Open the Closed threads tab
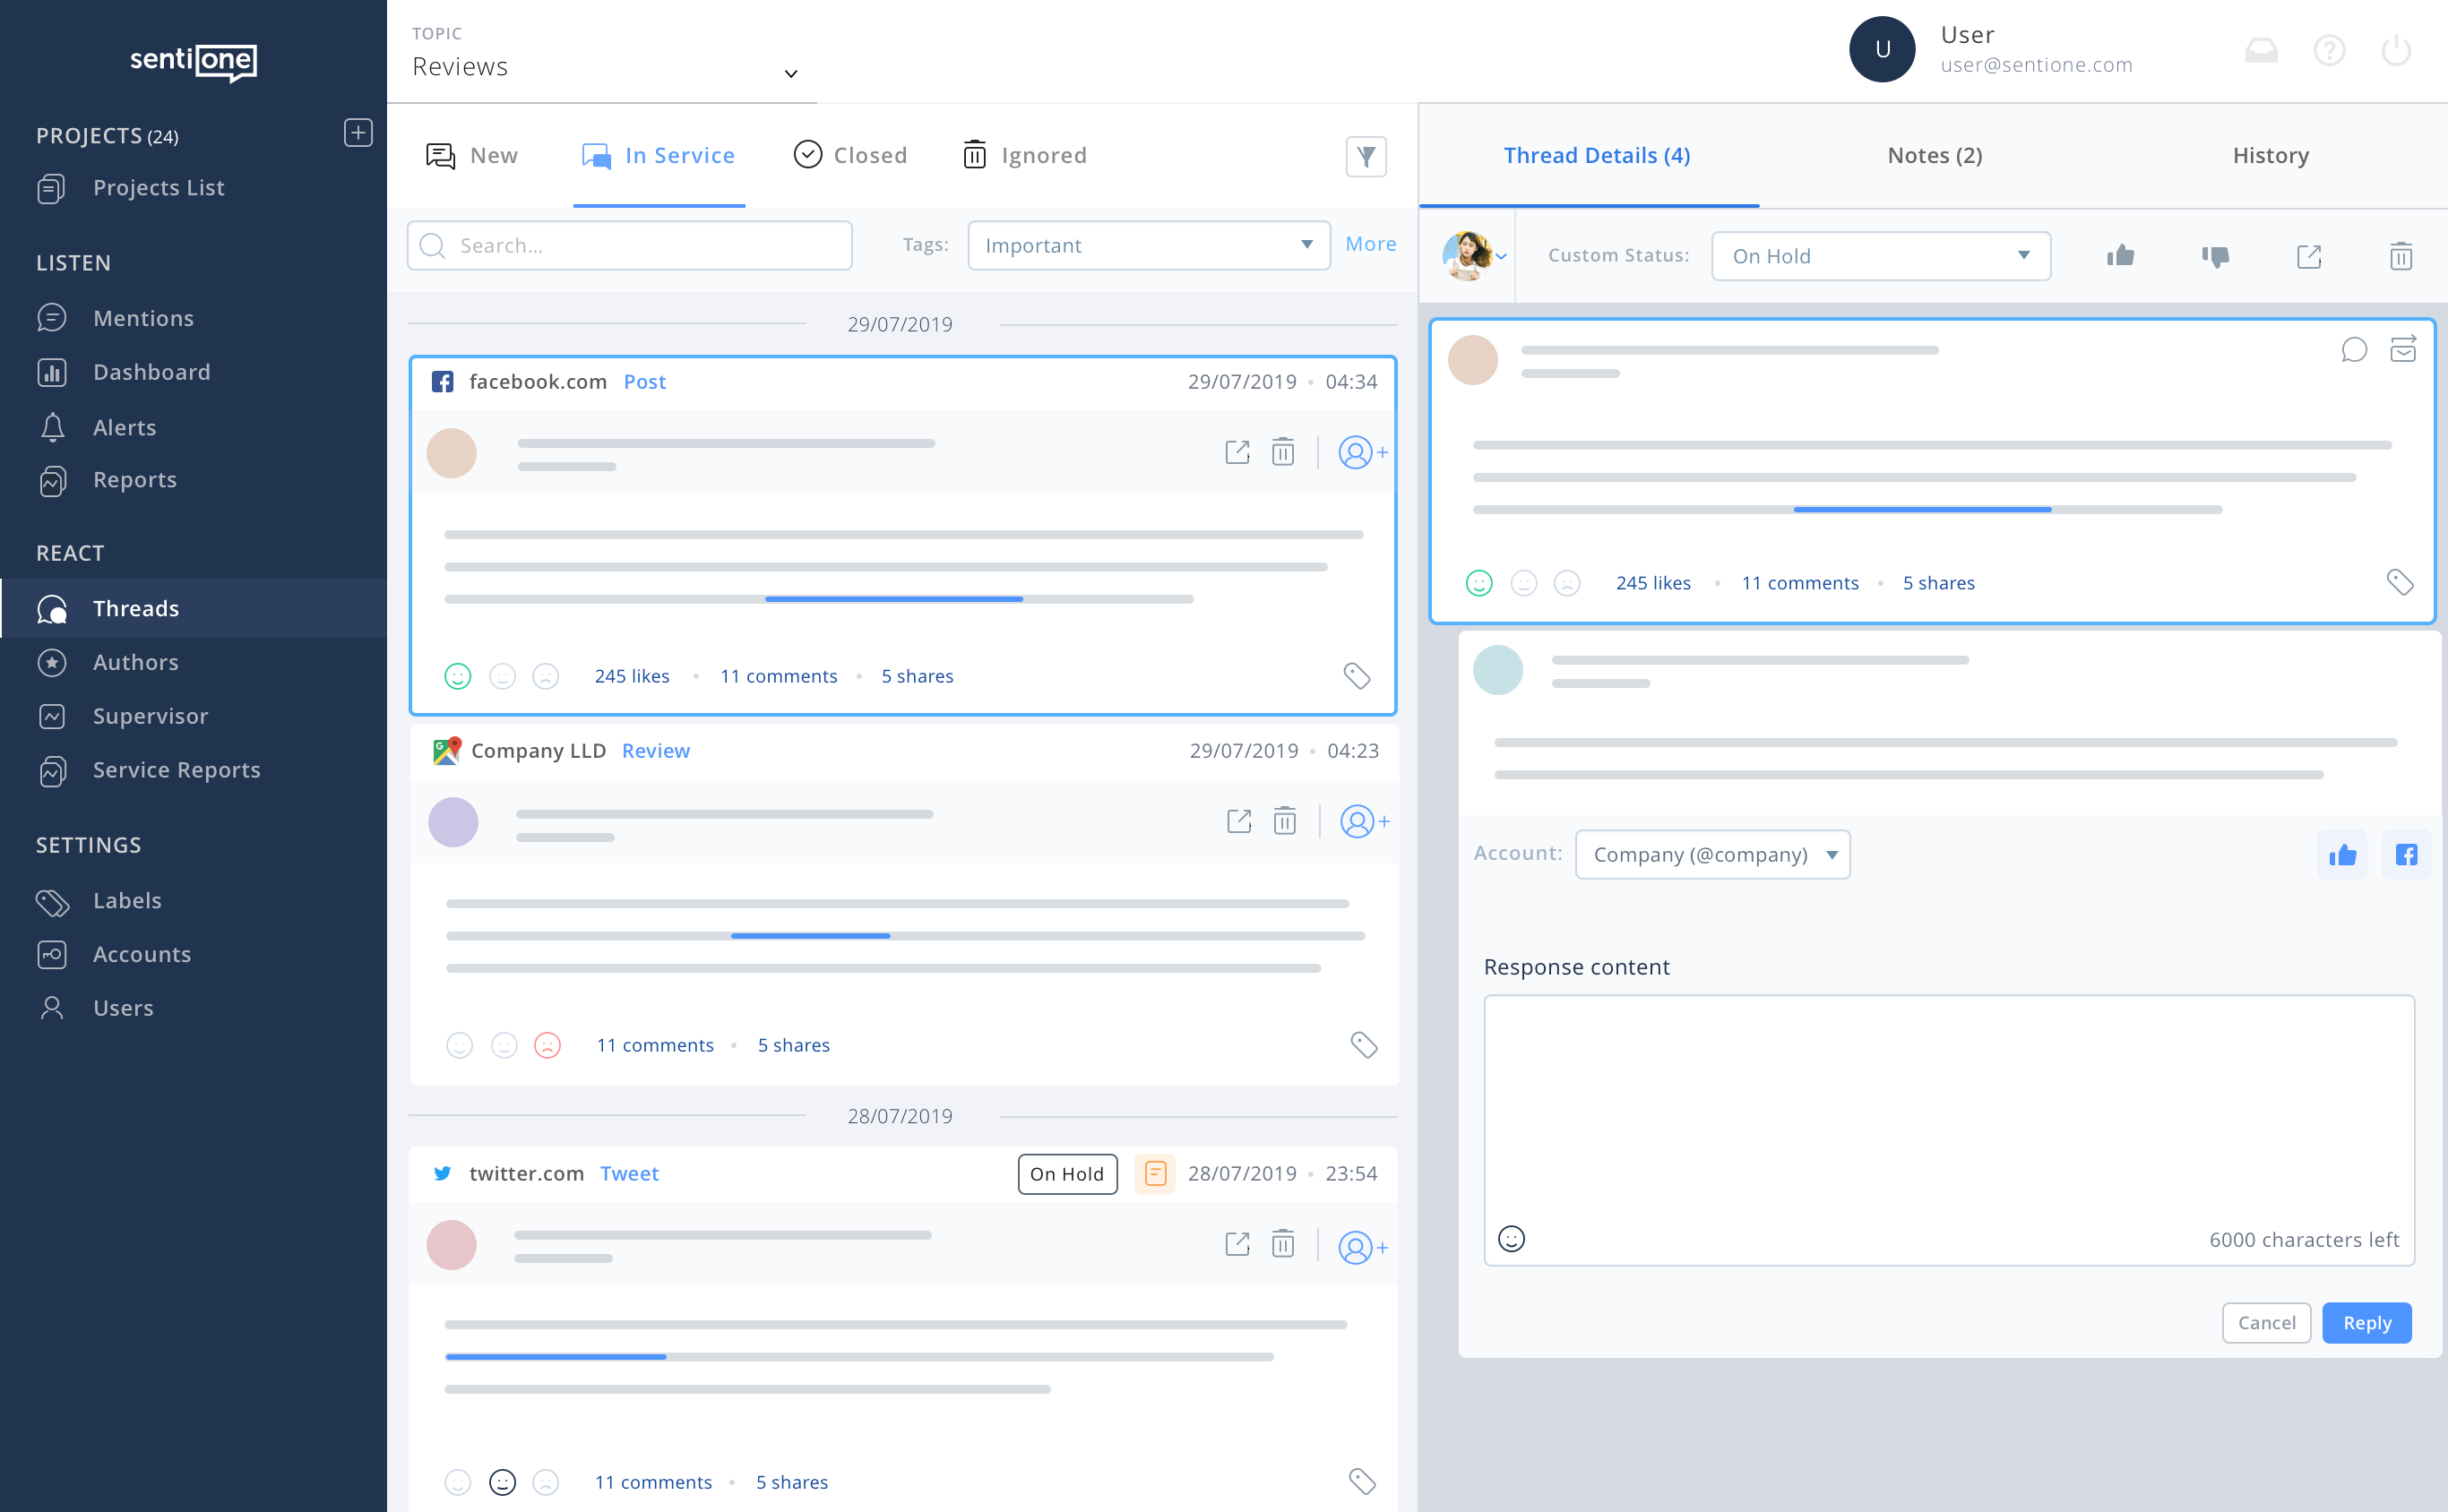This screenshot has width=2448, height=1512. pos(849,155)
